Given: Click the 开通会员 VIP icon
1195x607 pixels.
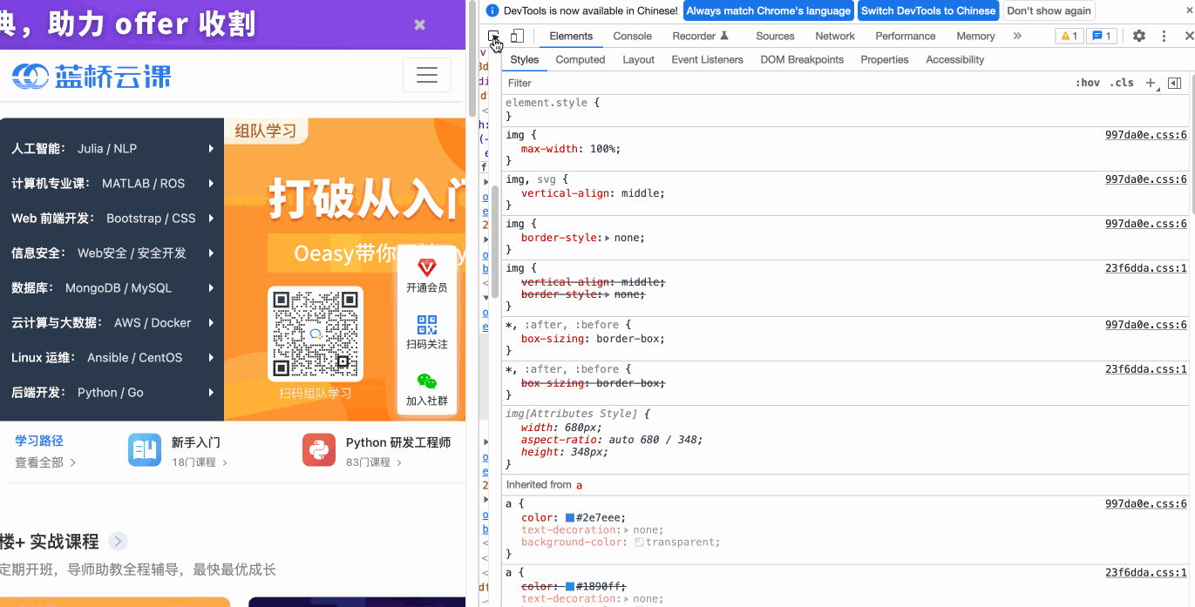Looking at the screenshot, I should point(427,267).
